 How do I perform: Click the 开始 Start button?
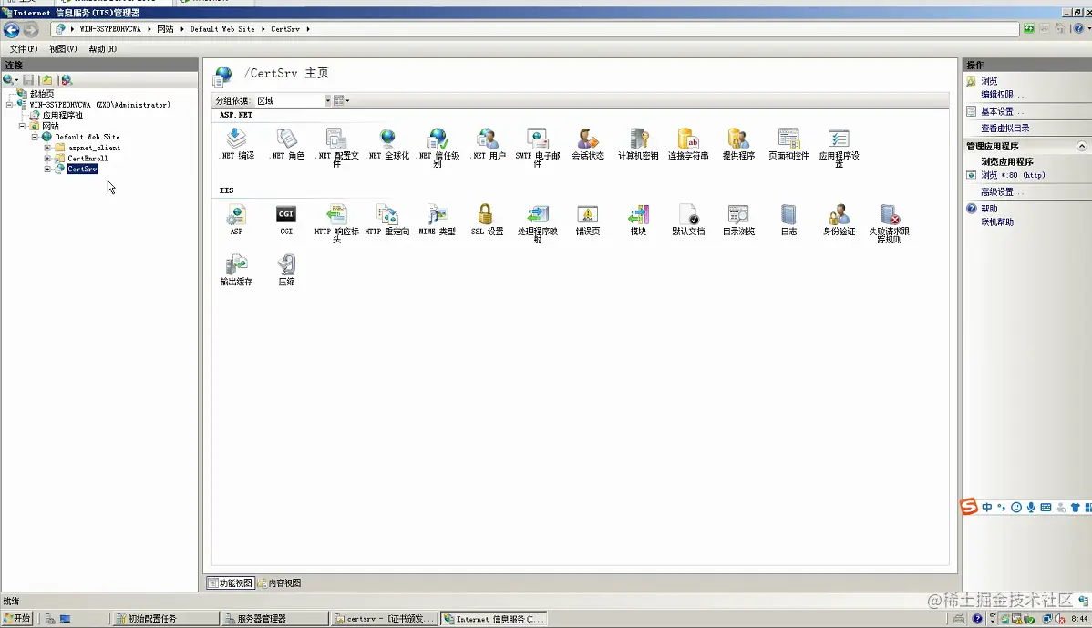[17, 618]
